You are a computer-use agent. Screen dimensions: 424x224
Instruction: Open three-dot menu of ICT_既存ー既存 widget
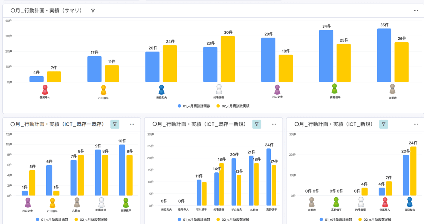tap(132, 124)
